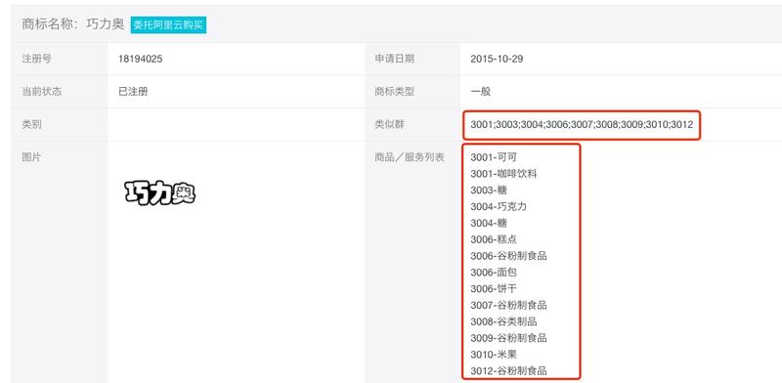Select the trademark title 商标名称：巧力奥
Viewport: 782px width, 383px height.
[72, 24]
